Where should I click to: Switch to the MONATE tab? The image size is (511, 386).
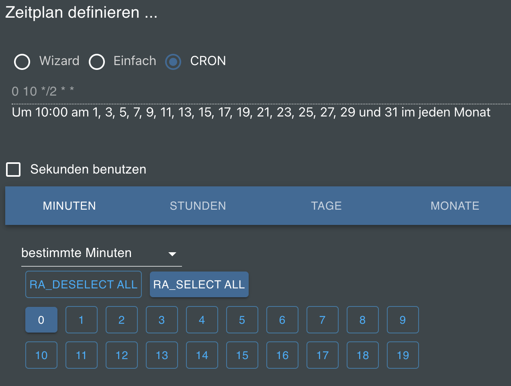(455, 206)
